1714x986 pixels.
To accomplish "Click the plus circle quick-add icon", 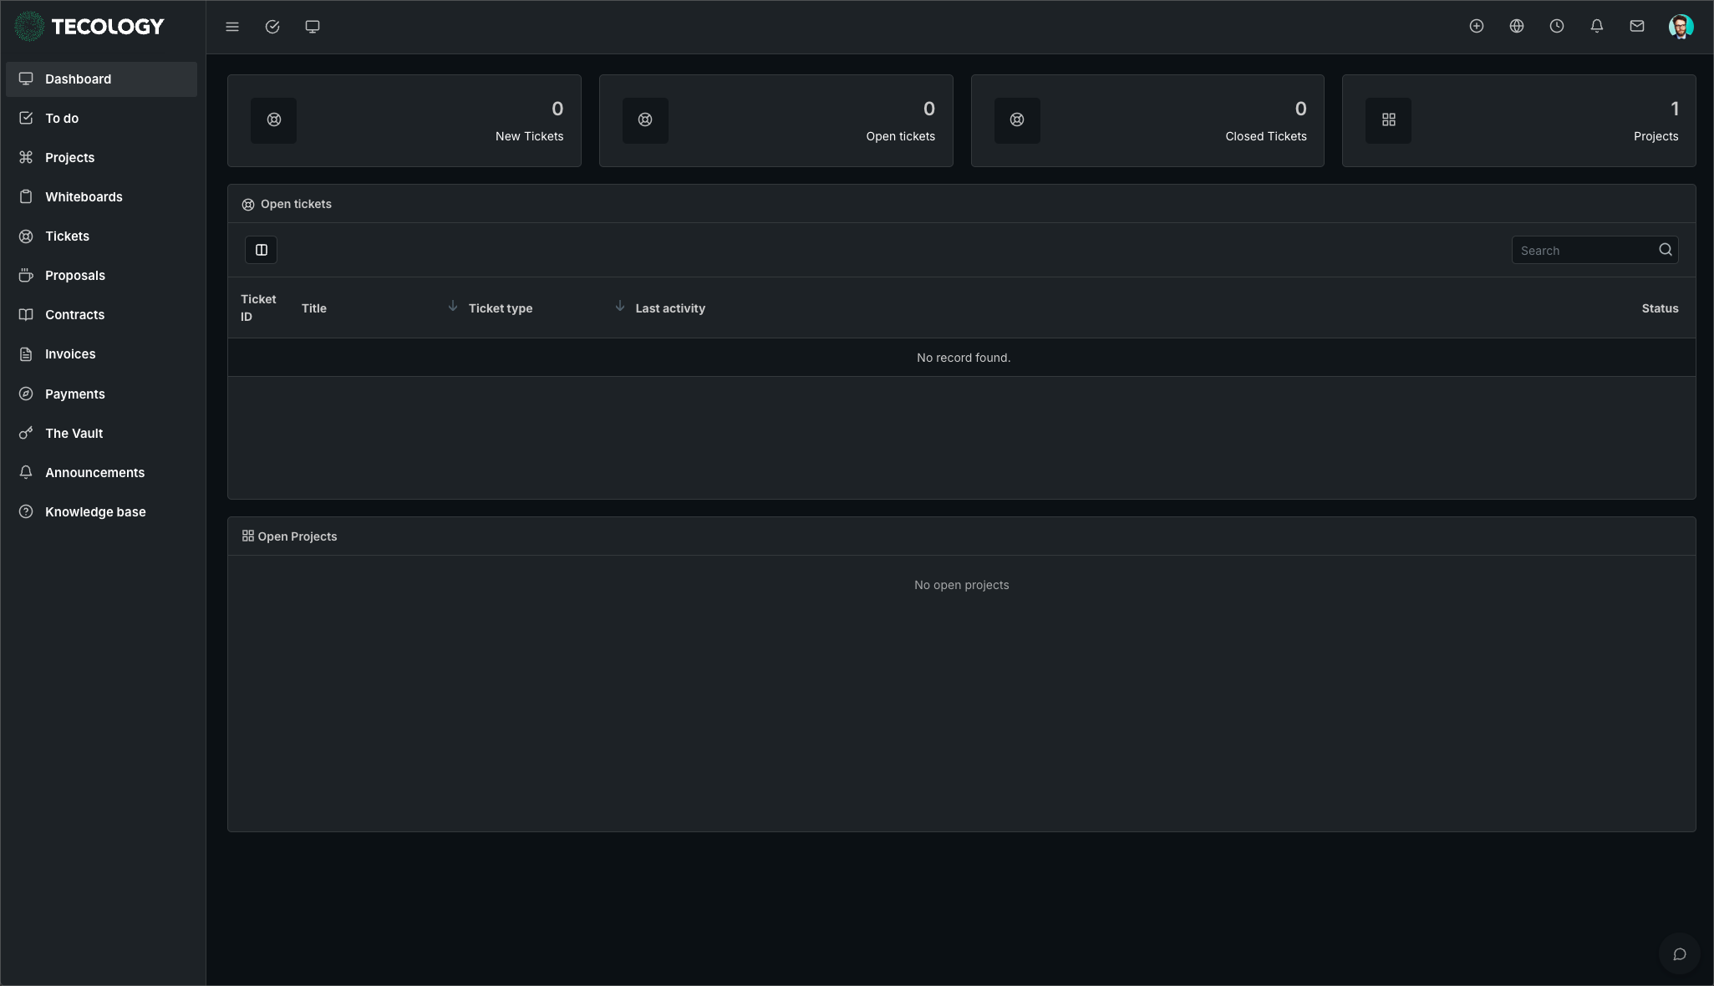I will 1477,26.
